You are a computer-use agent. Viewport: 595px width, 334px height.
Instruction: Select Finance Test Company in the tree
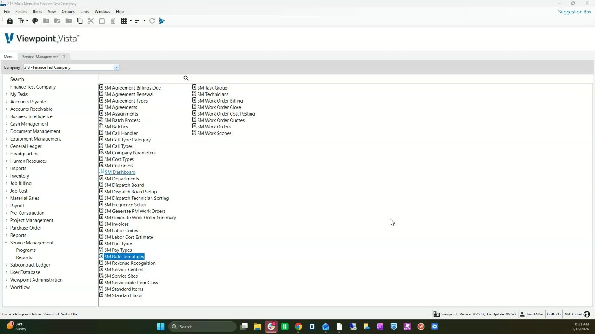(33, 87)
